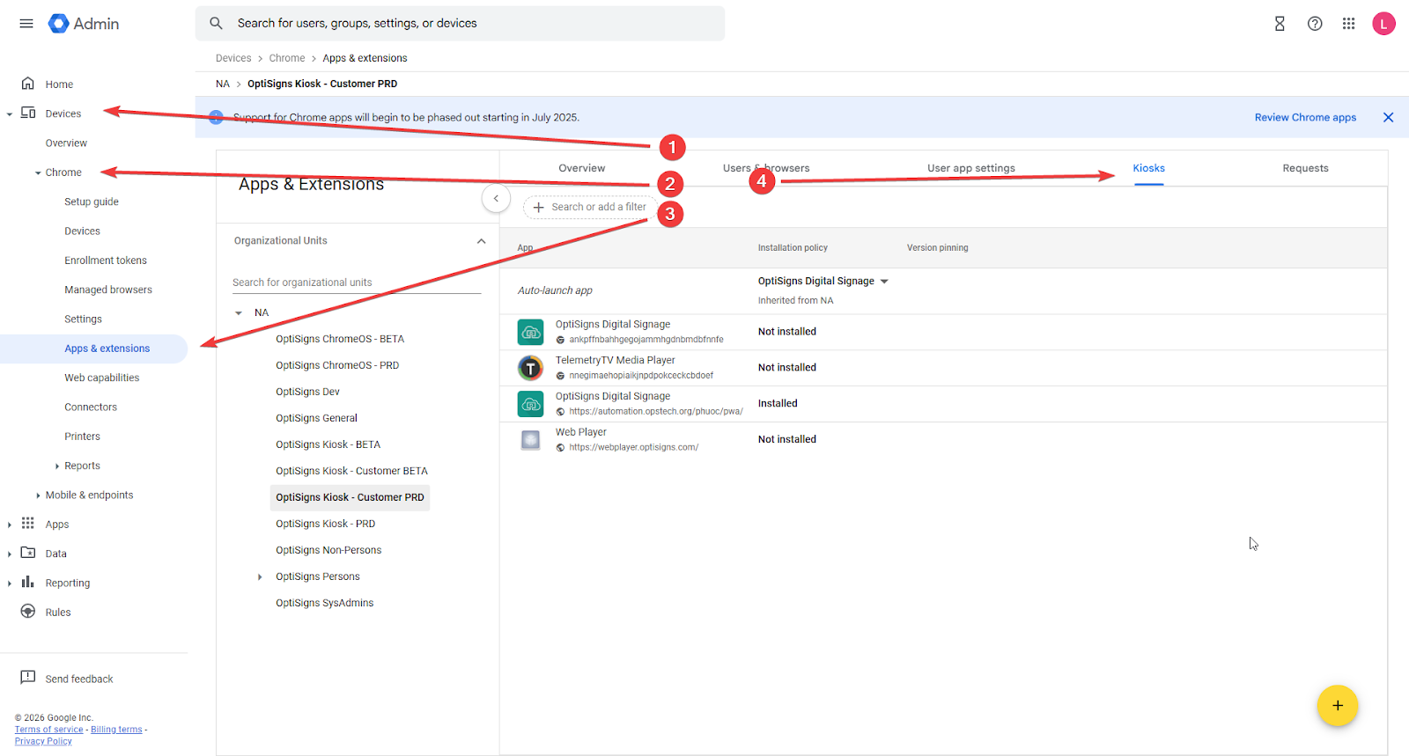
Task: Expand the Reporting sidebar section arrow
Action: [x=9, y=583]
